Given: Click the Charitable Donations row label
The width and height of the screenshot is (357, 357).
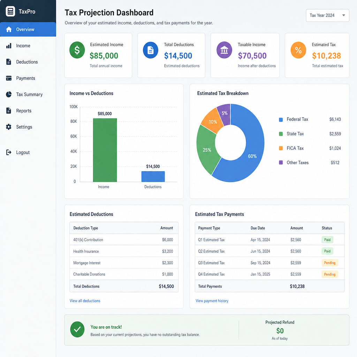Looking at the screenshot, I should coord(89,274).
